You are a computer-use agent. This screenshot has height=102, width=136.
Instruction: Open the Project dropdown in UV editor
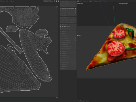click(x=47, y=1)
